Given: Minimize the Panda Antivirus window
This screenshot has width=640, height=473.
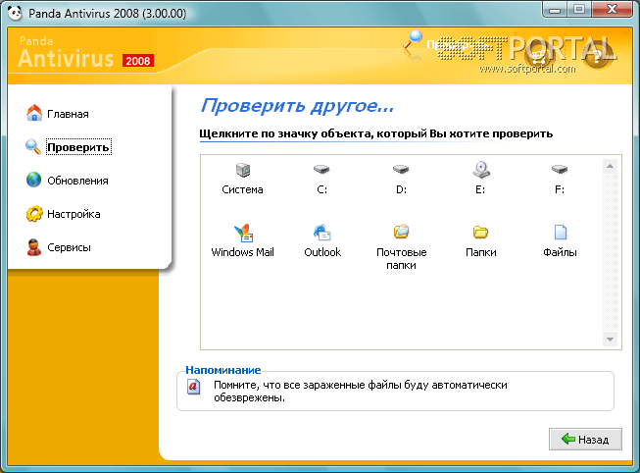Looking at the screenshot, I should [555, 10].
